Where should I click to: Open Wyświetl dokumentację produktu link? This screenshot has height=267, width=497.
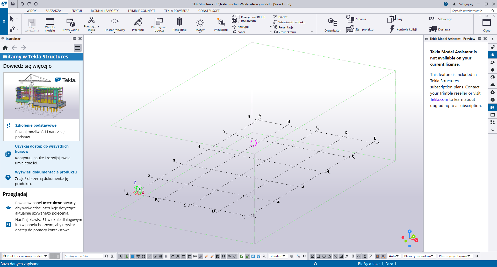coord(46,172)
